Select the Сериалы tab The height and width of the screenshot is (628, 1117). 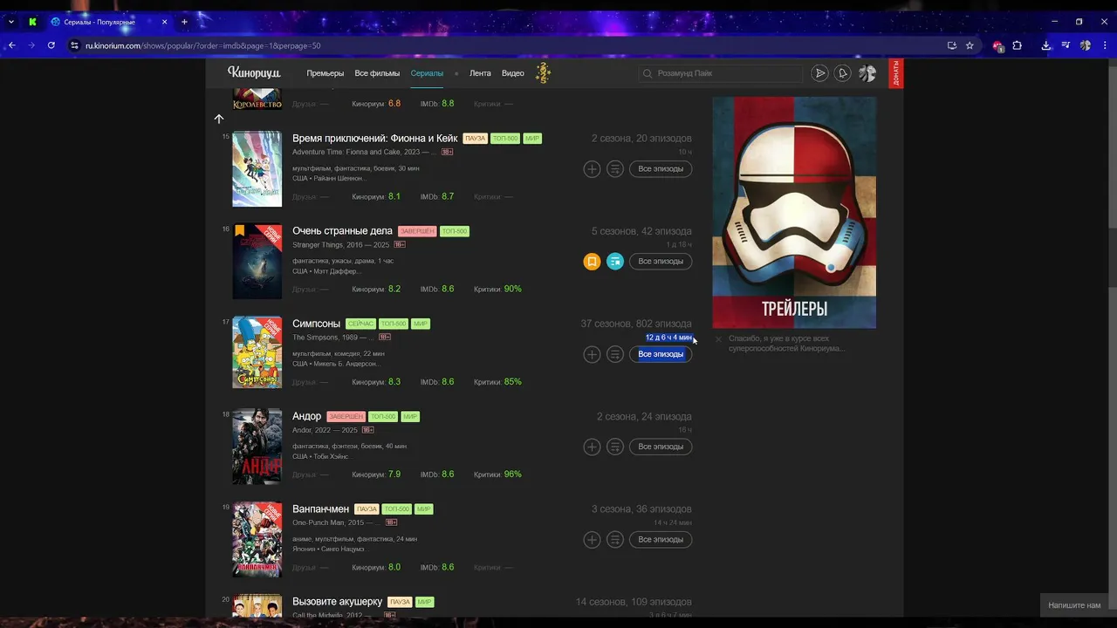[x=427, y=73]
